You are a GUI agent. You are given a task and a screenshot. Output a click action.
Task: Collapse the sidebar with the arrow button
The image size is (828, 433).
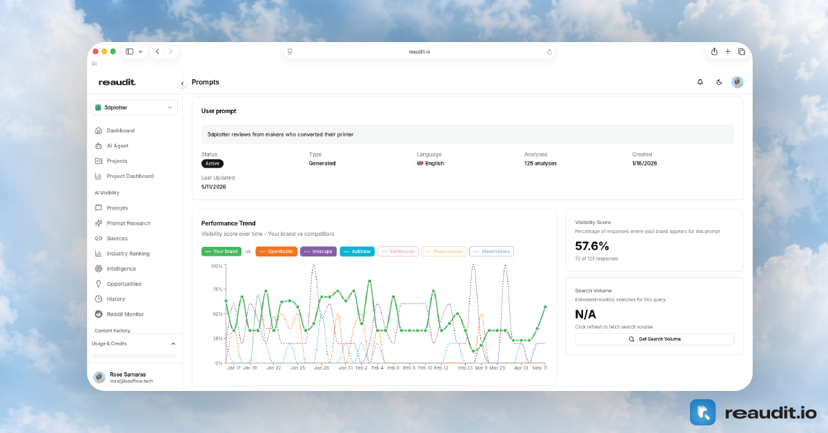(182, 83)
